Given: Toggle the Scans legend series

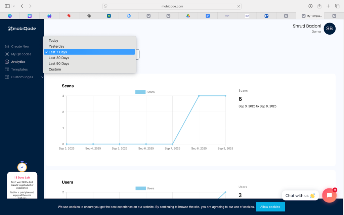Looking at the screenshot, I should coord(140,92).
